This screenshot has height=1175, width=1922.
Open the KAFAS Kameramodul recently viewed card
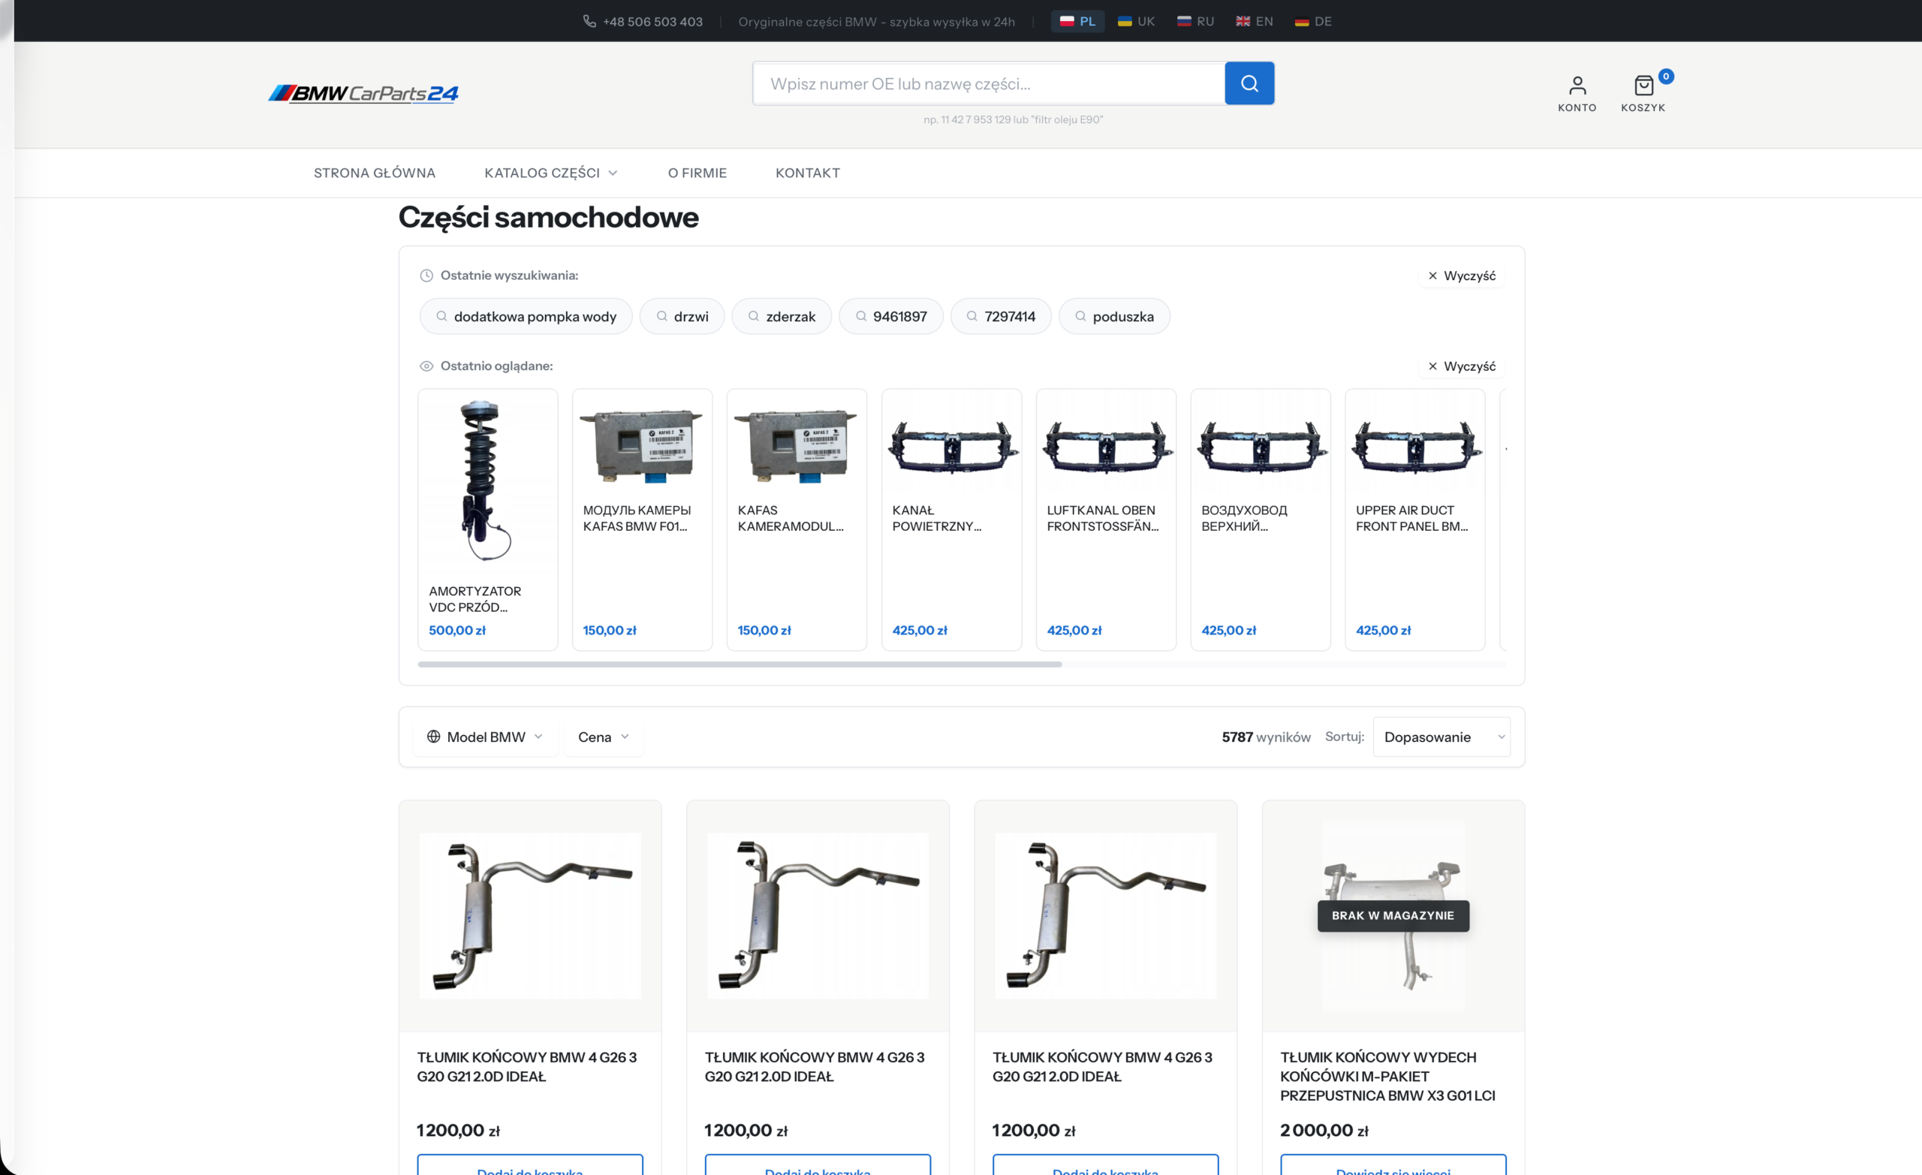pyautogui.click(x=797, y=520)
